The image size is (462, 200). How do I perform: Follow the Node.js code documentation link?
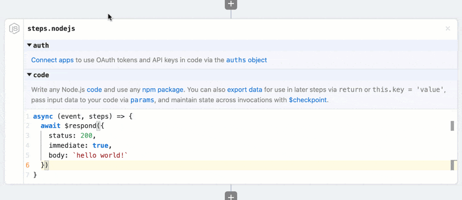pyautogui.click(x=94, y=90)
